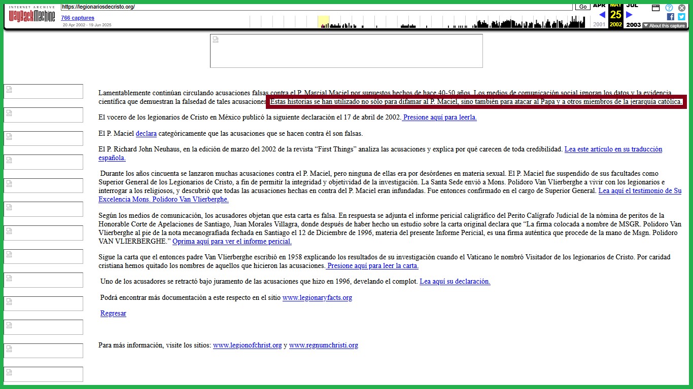
Task: Open the 'declara' link
Action: 146,134
